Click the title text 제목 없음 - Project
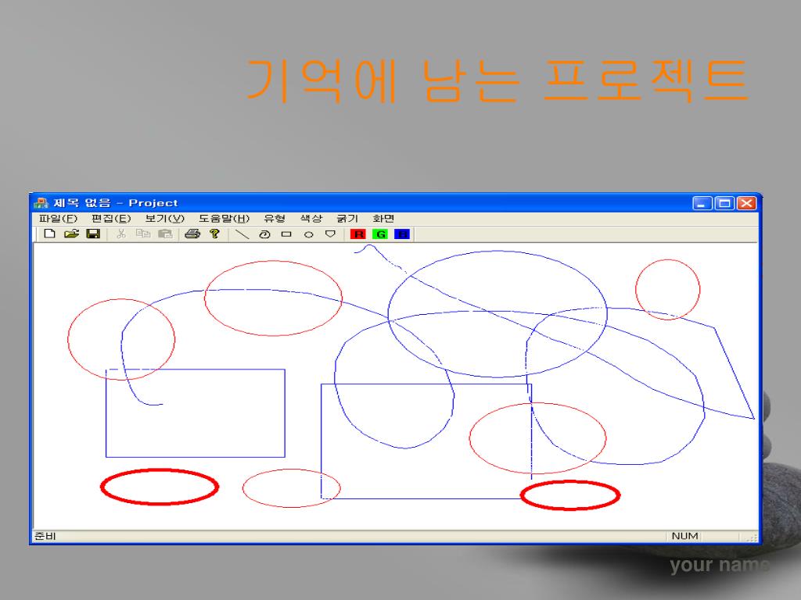This screenshot has width=801, height=600. click(x=116, y=203)
